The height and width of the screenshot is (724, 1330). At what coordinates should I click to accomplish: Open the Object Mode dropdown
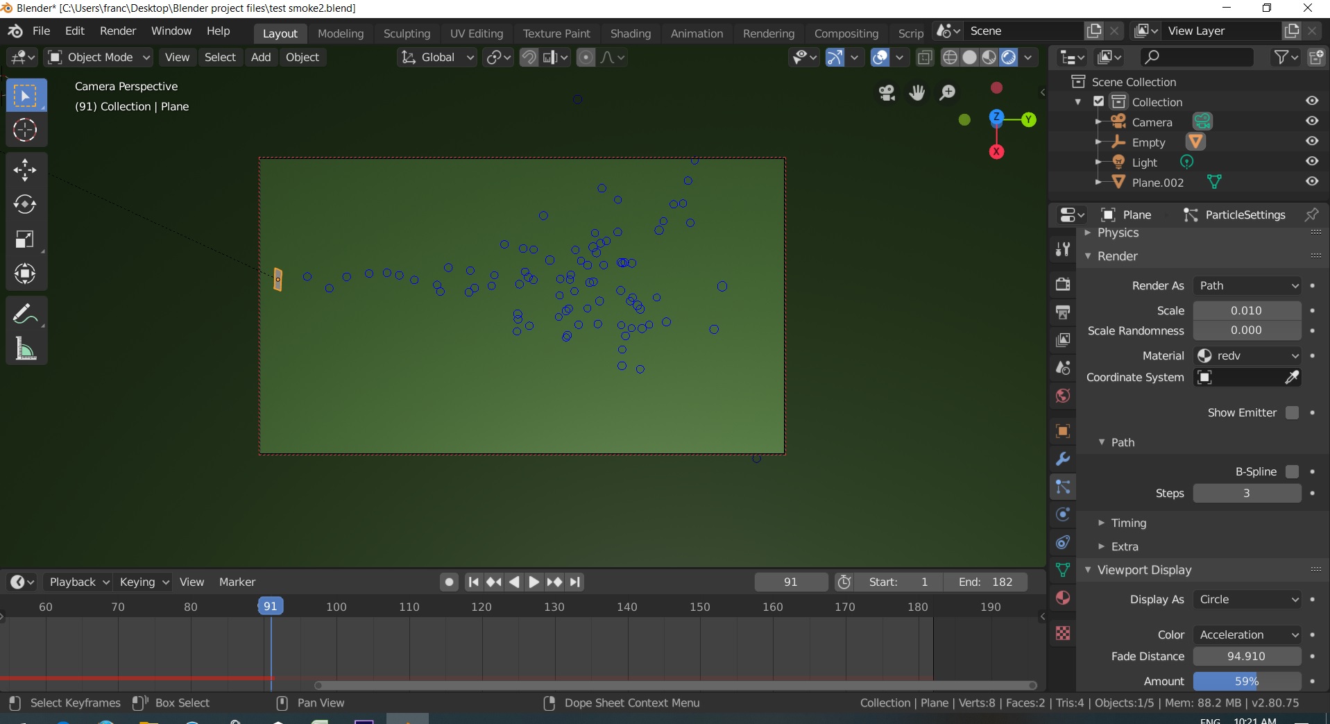coord(98,58)
